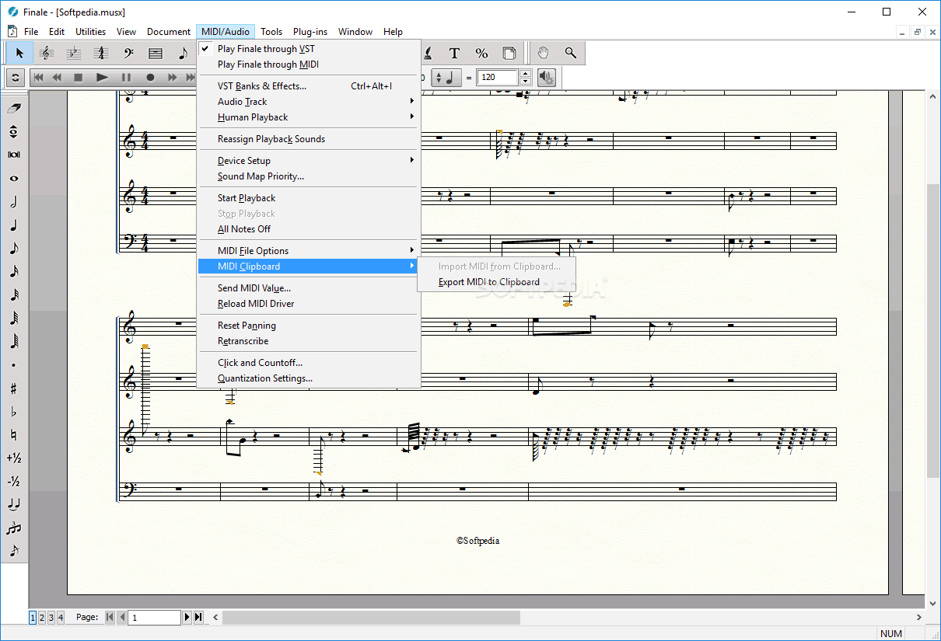Toggle Play Finale through VST
The image size is (941, 641).
pyautogui.click(x=266, y=49)
